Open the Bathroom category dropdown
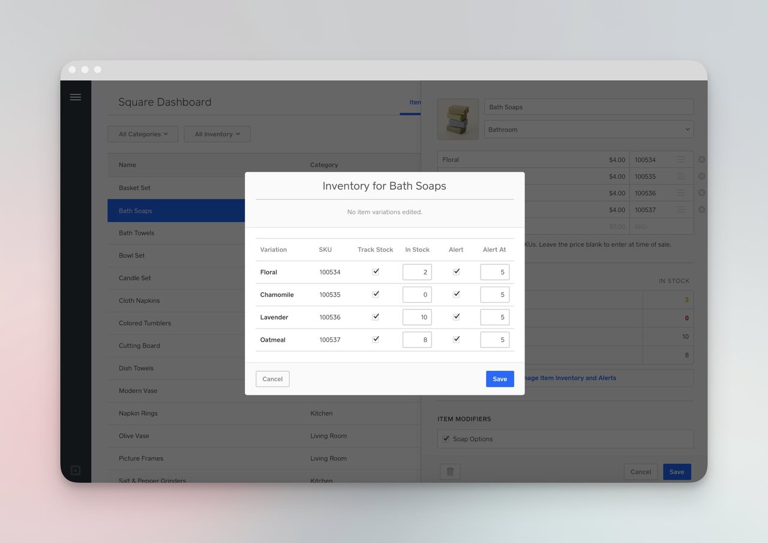The image size is (768, 543). pyautogui.click(x=589, y=129)
